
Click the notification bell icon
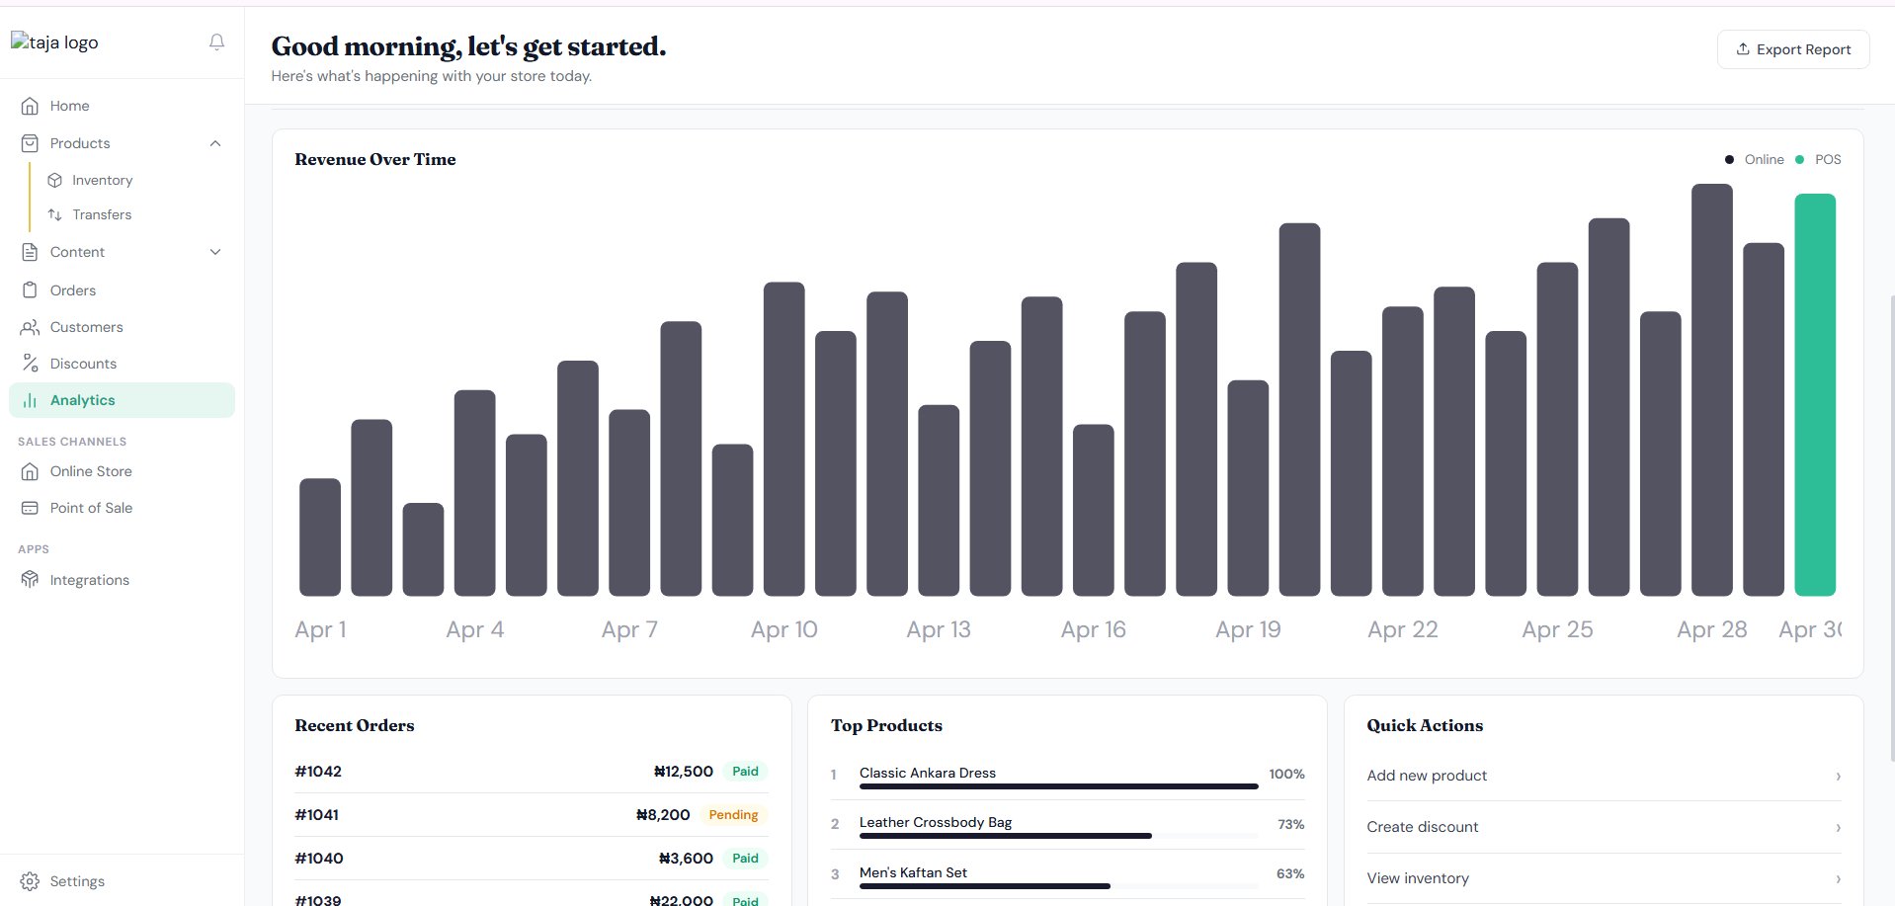pyautogui.click(x=216, y=41)
